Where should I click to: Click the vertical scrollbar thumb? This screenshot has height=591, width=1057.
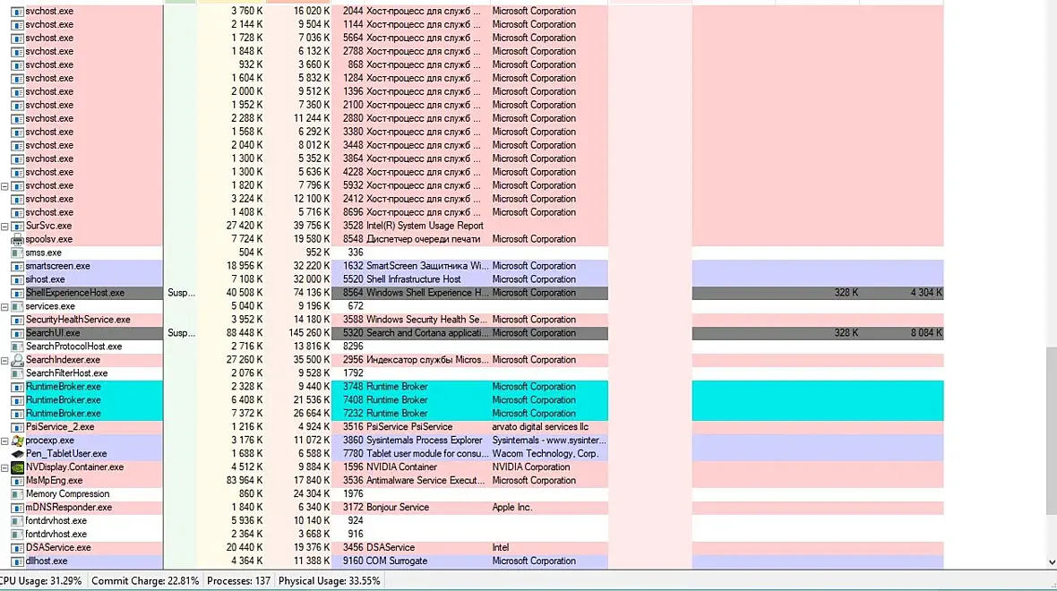click(1051, 432)
